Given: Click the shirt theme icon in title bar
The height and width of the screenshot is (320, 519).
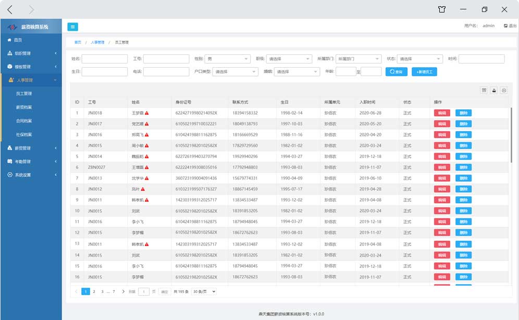Looking at the screenshot, I should [442, 9].
